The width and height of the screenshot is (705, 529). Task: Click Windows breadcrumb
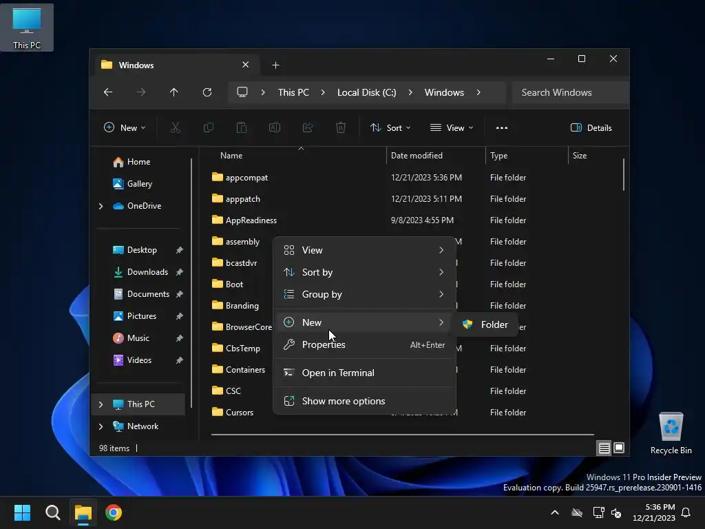[444, 92]
